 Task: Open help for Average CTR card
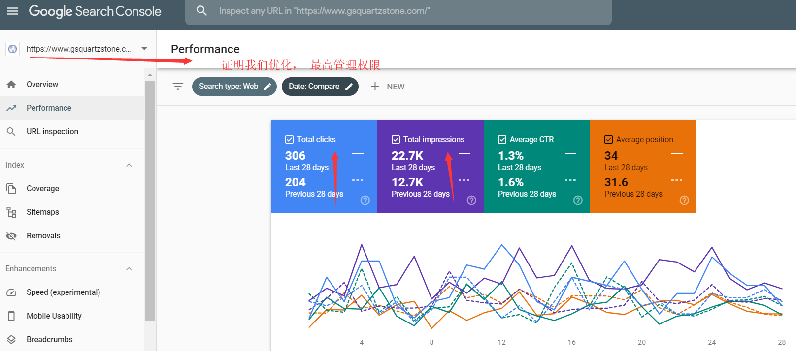click(578, 200)
